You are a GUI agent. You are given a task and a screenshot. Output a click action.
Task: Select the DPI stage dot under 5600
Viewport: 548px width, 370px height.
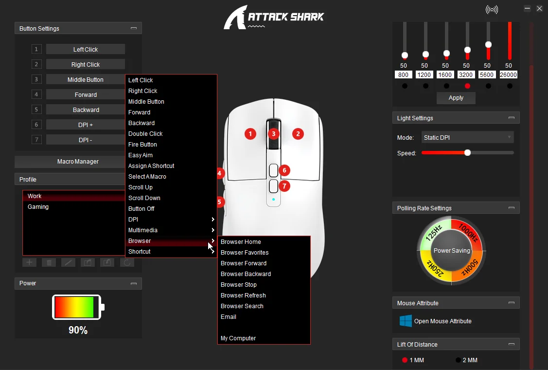coord(488,86)
